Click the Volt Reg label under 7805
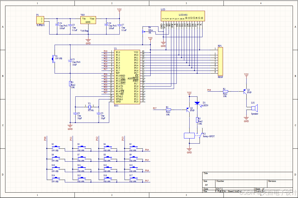Image resolution: width=298 pixels, height=198 pixels. pyautogui.click(x=84, y=31)
